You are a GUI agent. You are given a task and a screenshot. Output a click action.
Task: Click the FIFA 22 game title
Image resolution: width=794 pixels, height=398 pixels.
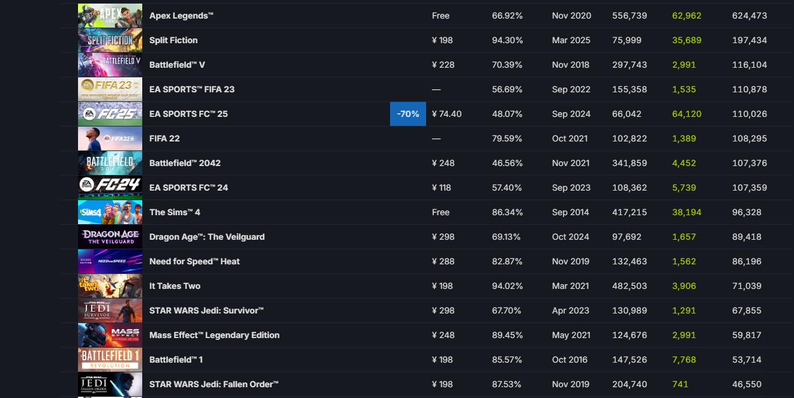click(164, 138)
